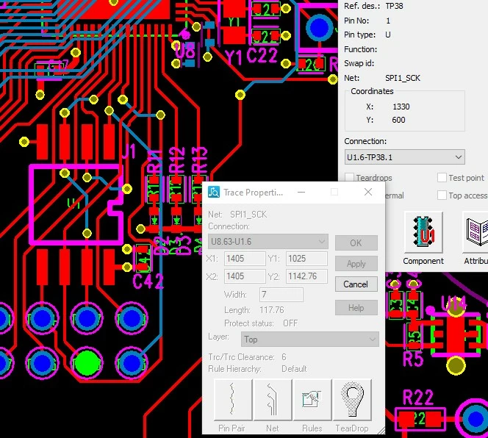
Task: Click Help in Trace Properties dialog
Action: 356,308
